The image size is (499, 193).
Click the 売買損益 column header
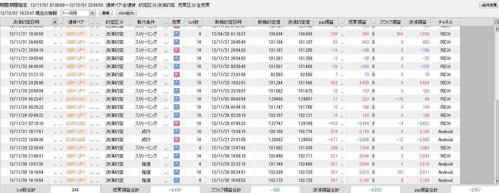point(357,22)
